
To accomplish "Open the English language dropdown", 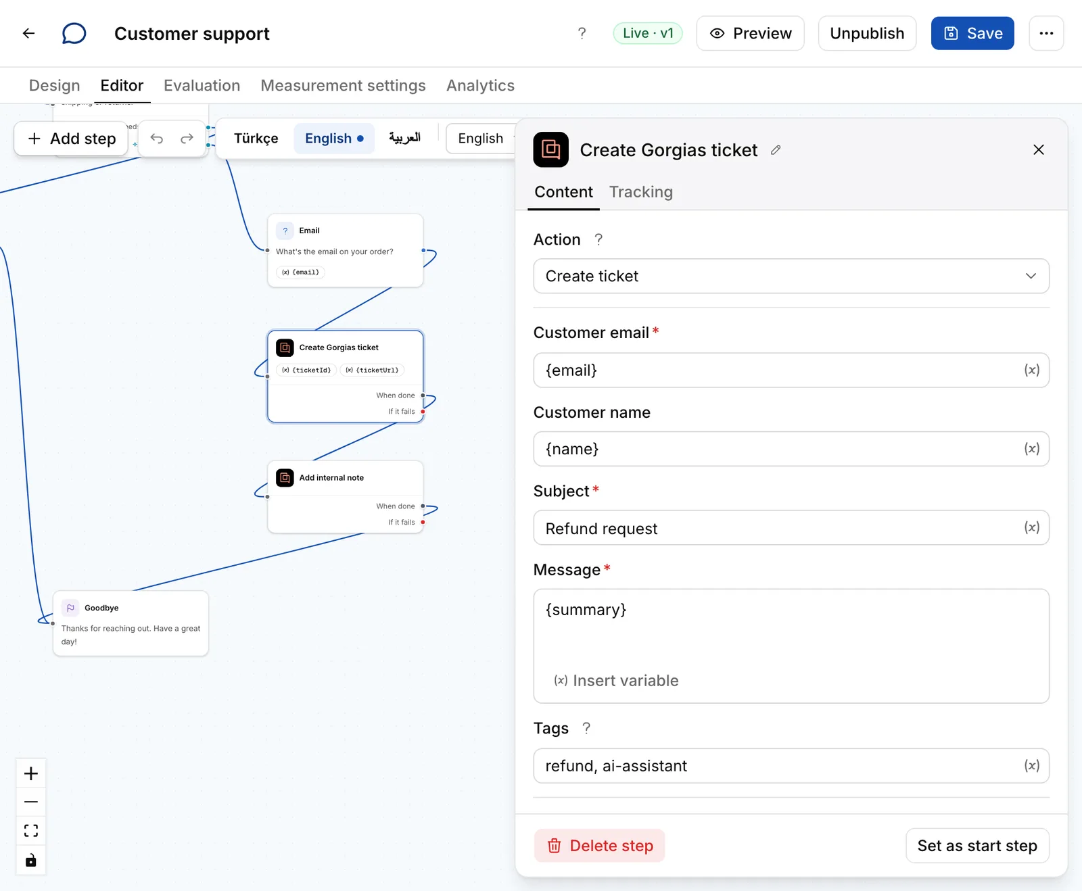I will [481, 139].
